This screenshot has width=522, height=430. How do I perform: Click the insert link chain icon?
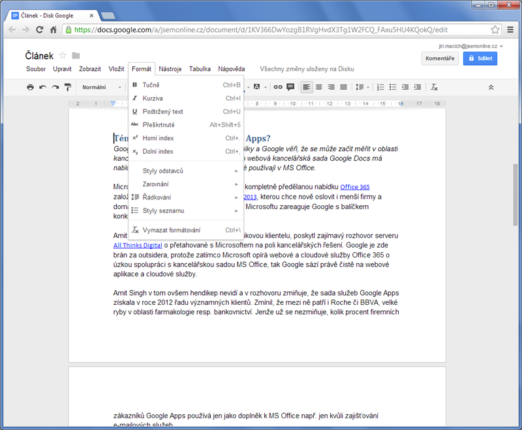pyautogui.click(x=278, y=87)
